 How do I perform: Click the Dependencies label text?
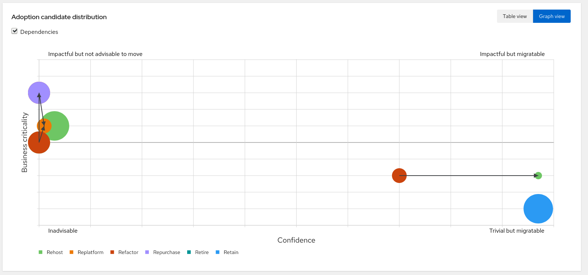(x=39, y=32)
